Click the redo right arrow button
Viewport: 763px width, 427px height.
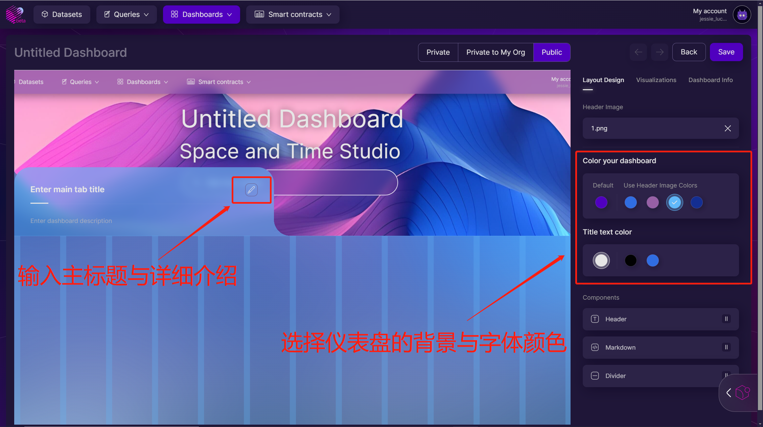pyautogui.click(x=660, y=52)
